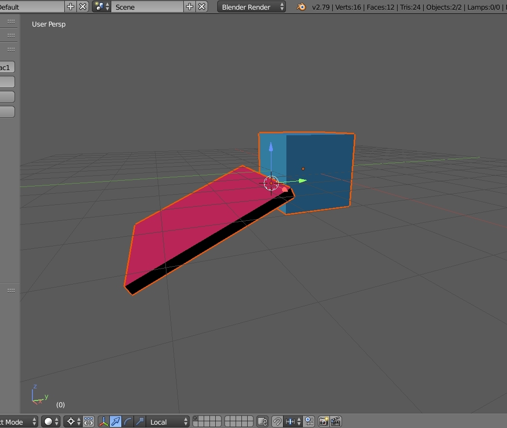Toggle the 3D manipulator widget

[x=104, y=422]
